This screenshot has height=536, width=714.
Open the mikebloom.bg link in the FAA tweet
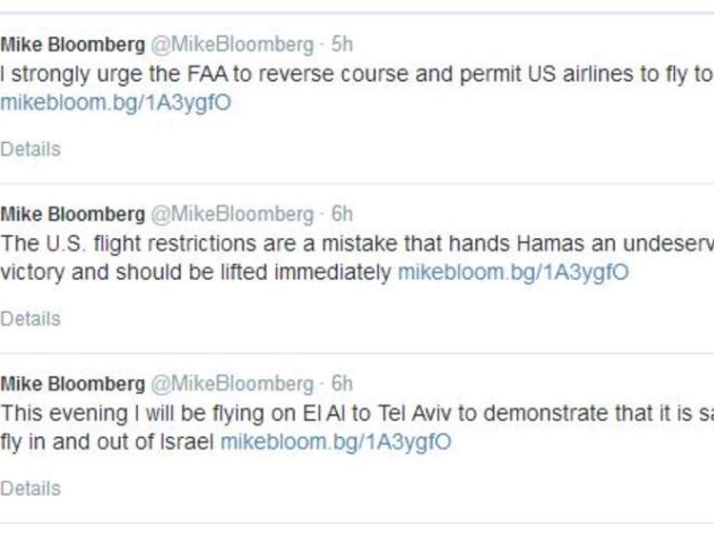tap(115, 103)
